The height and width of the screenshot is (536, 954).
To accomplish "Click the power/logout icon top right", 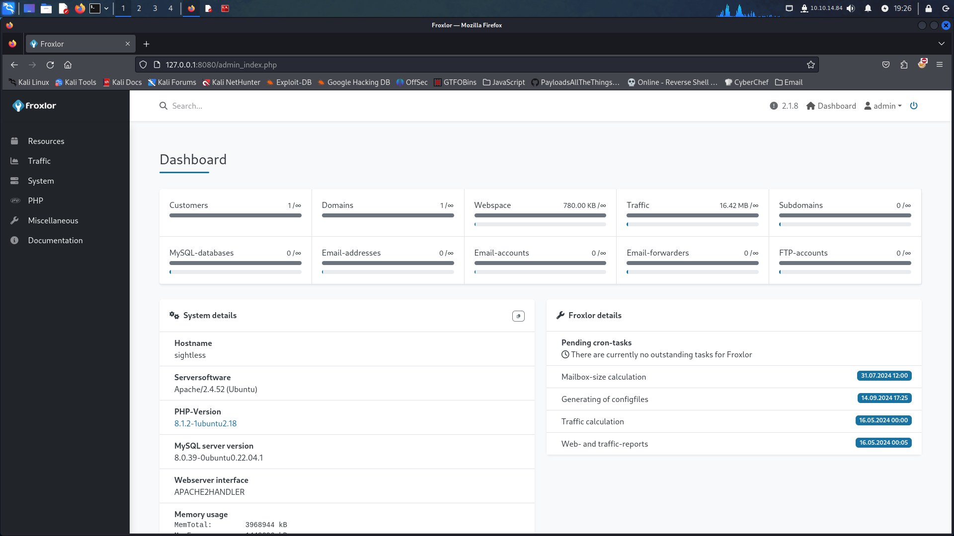I will point(913,105).
